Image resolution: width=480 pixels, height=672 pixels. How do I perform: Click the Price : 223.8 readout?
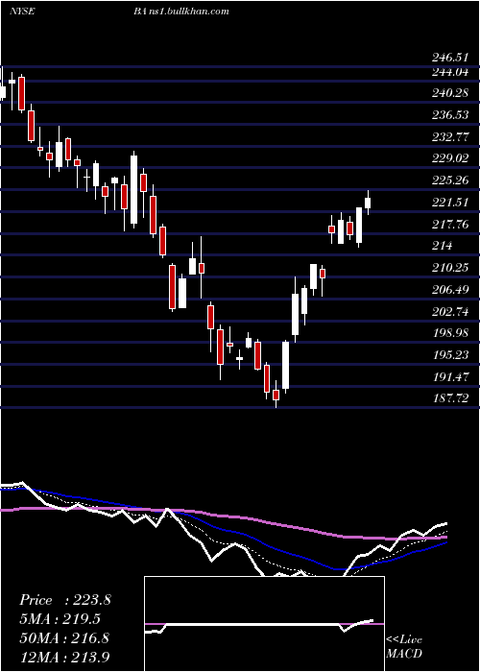[65, 600]
